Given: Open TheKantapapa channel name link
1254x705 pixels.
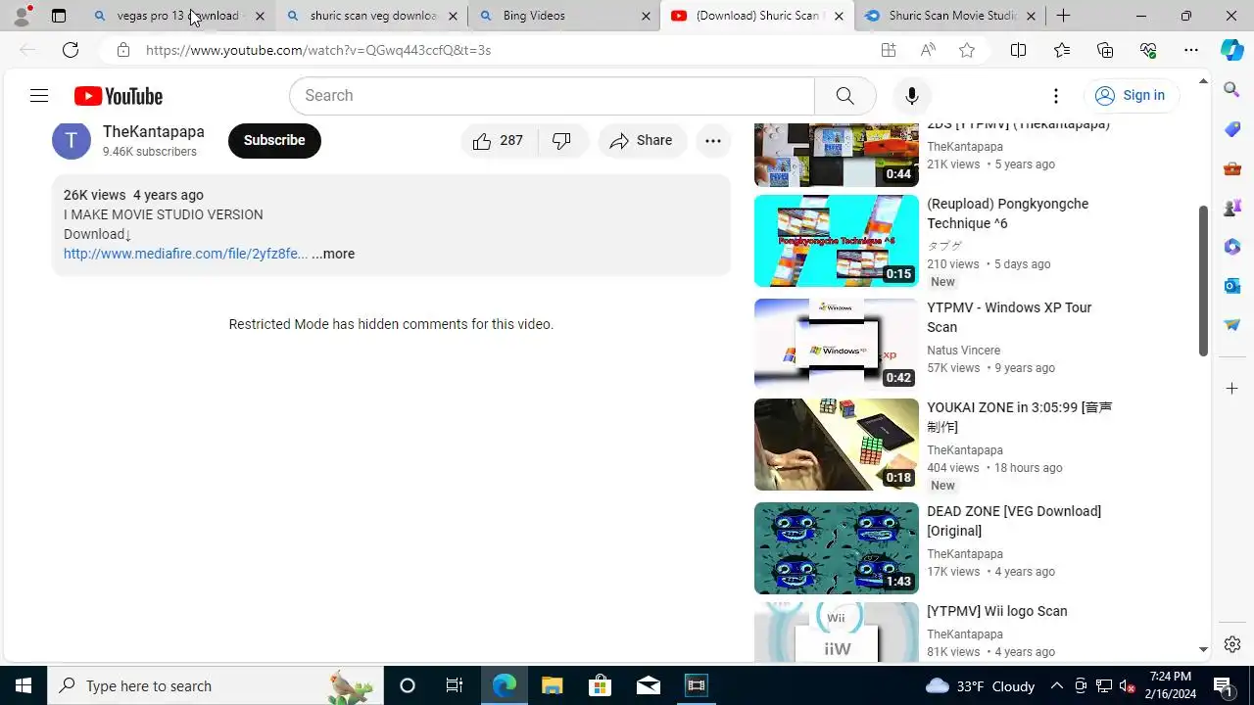Looking at the screenshot, I should point(154,131).
